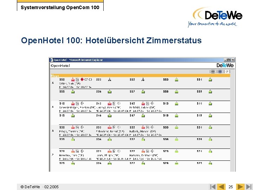The height and width of the screenshot is (190, 253).
Task: Select room number 545
Action: [x=62, y=115]
